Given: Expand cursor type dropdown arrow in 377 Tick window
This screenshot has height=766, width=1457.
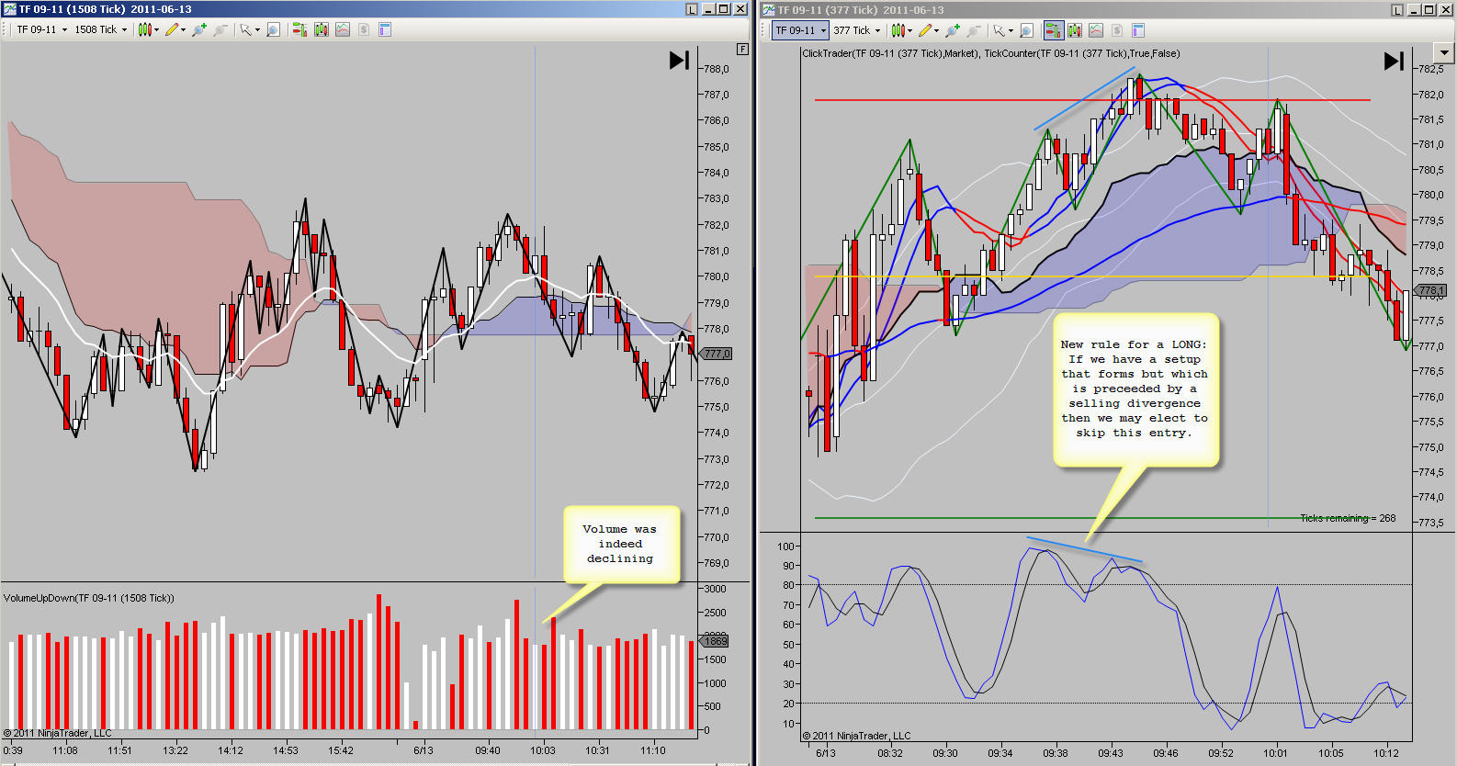Looking at the screenshot, I should 1011,30.
